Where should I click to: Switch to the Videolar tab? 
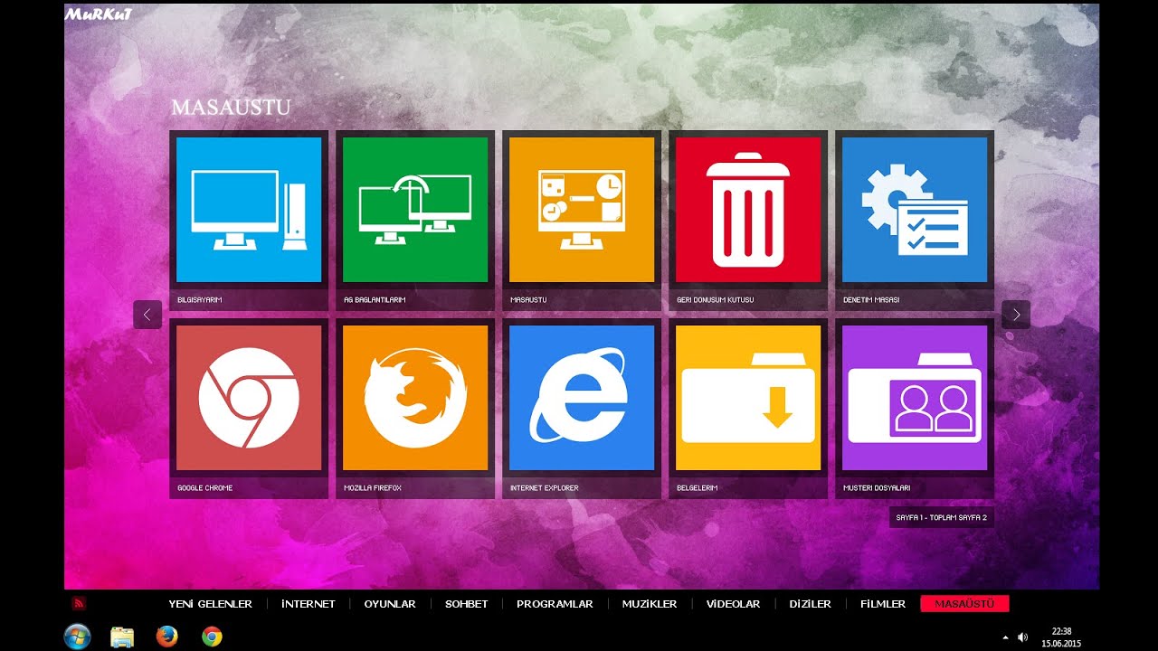[x=733, y=604]
